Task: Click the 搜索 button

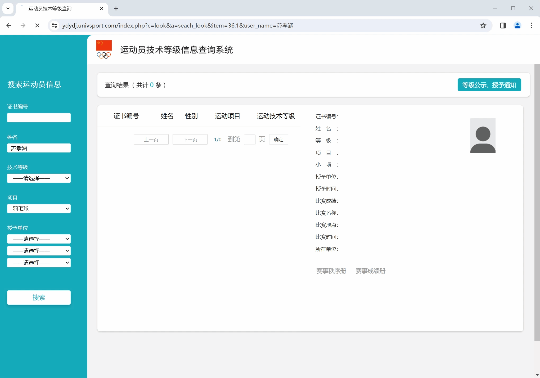Action: [x=39, y=298]
